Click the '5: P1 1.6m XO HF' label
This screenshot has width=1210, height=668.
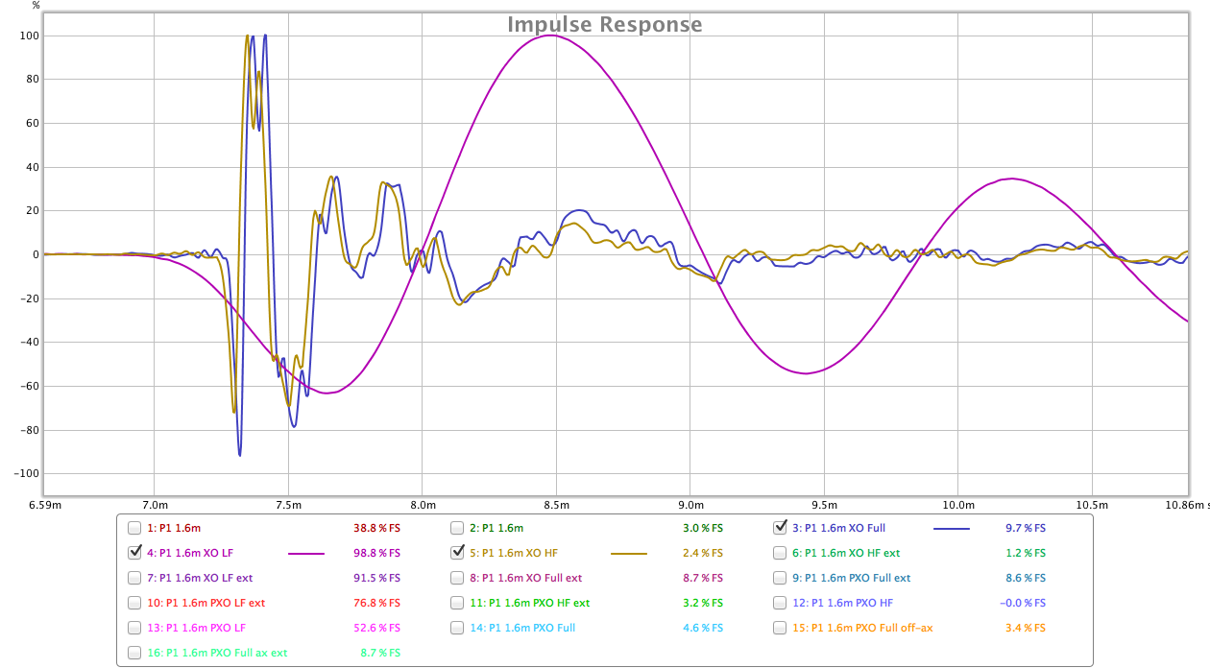point(514,553)
